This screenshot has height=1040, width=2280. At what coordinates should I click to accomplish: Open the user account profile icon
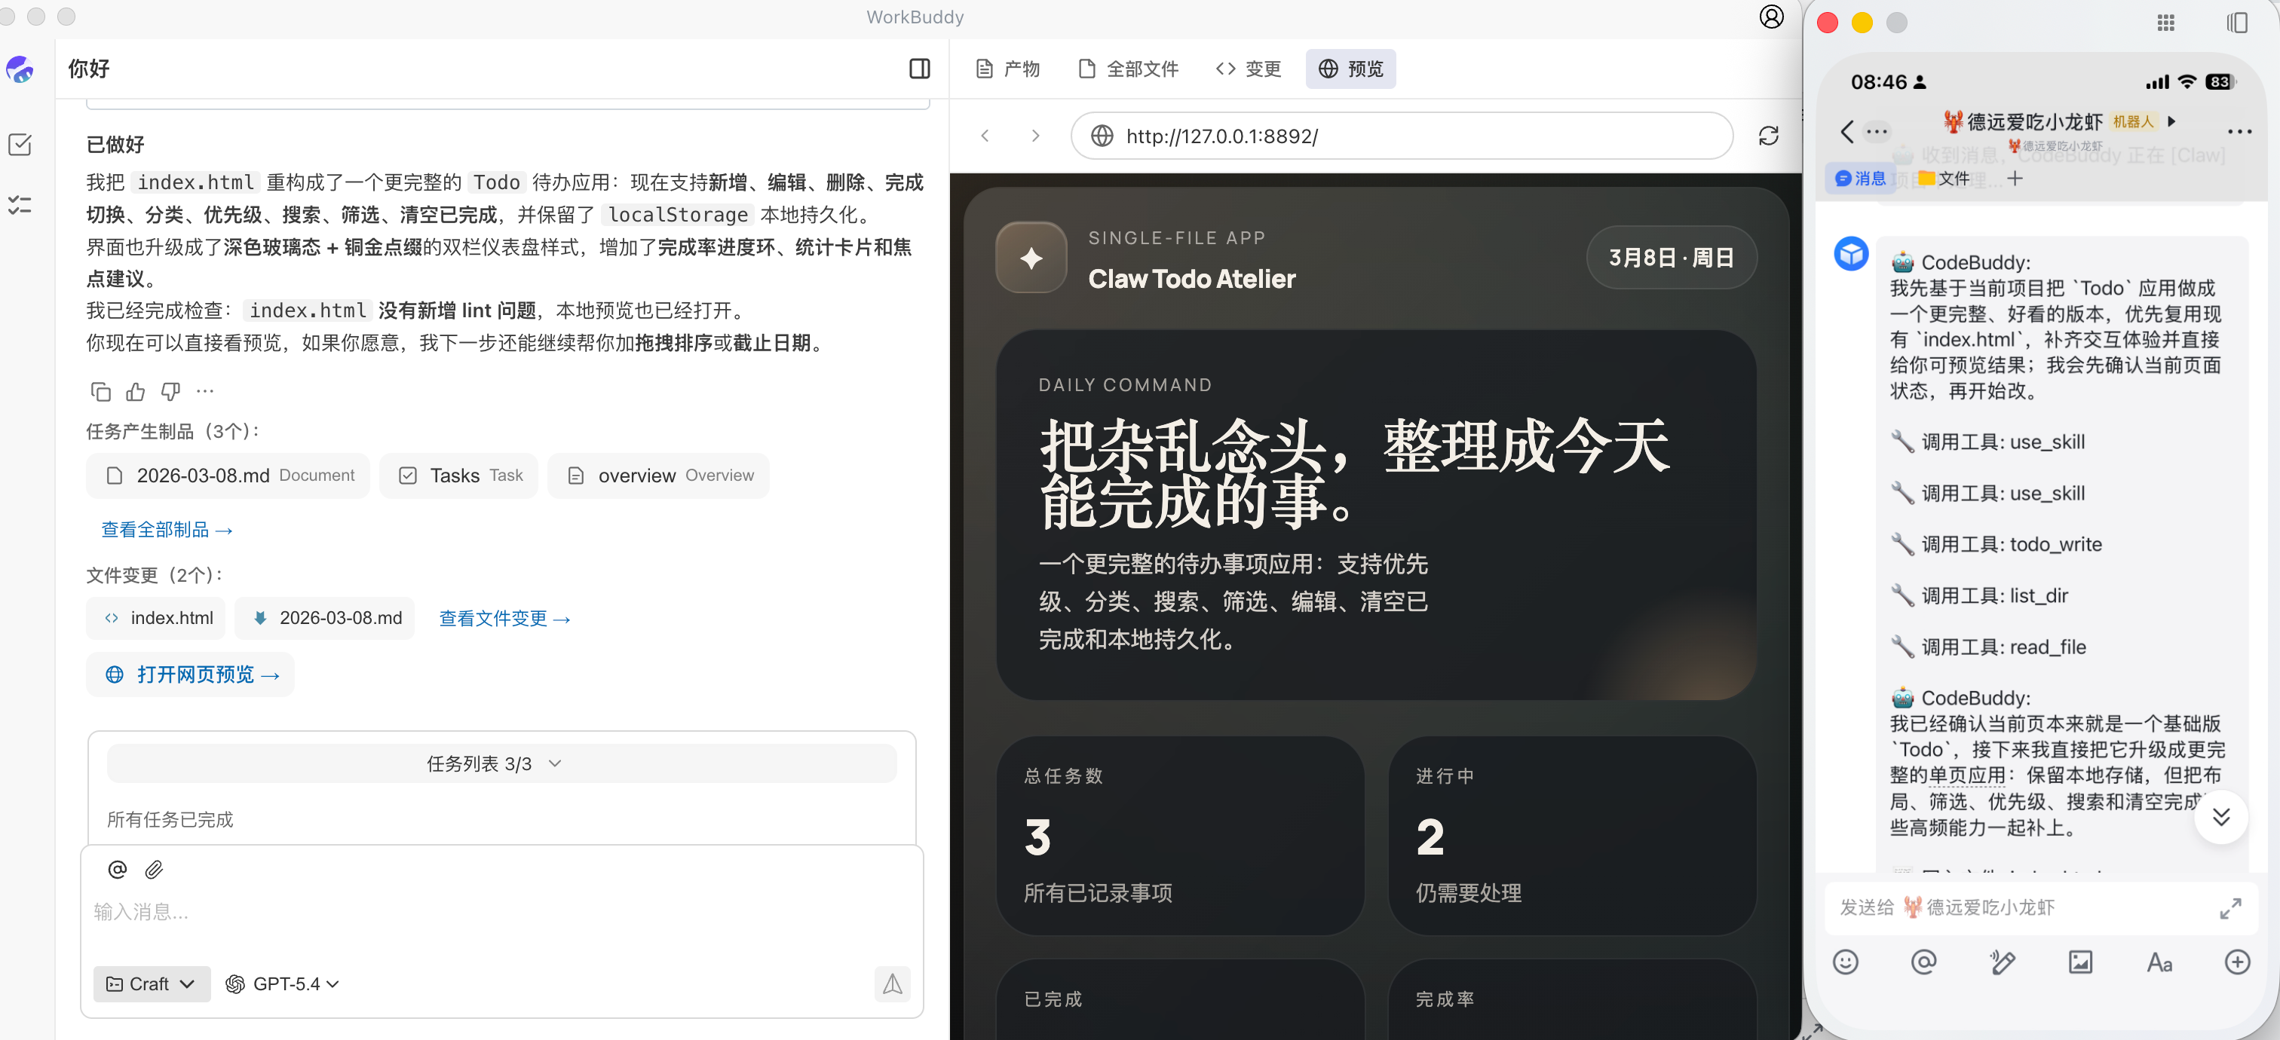pyautogui.click(x=1771, y=17)
